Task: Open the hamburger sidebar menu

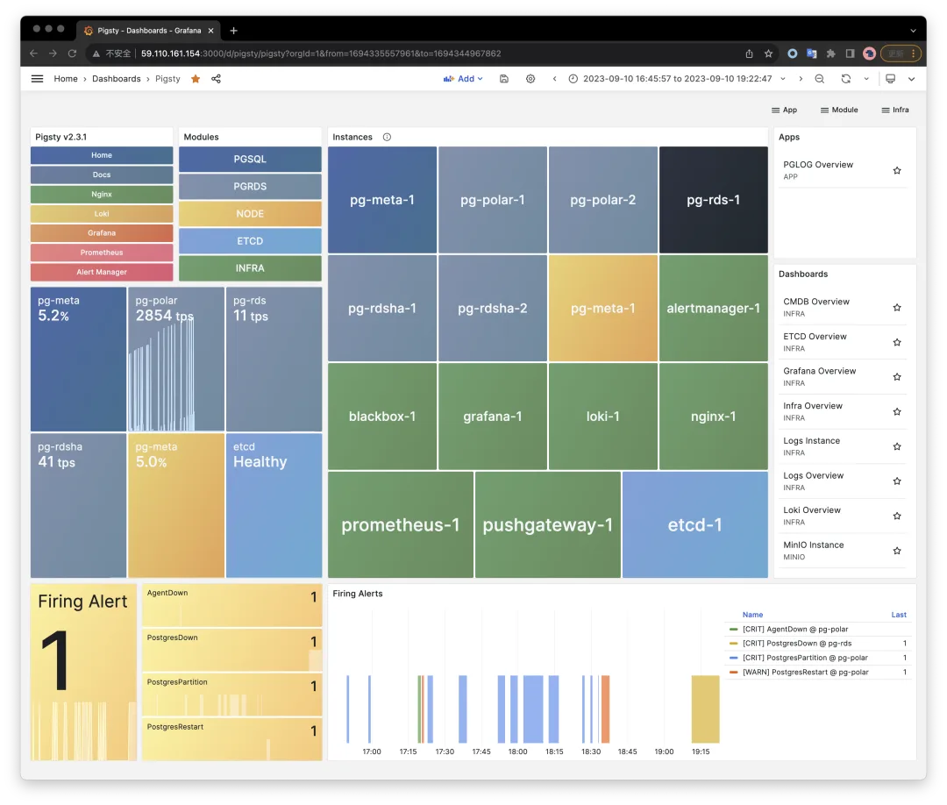Action: 37,79
